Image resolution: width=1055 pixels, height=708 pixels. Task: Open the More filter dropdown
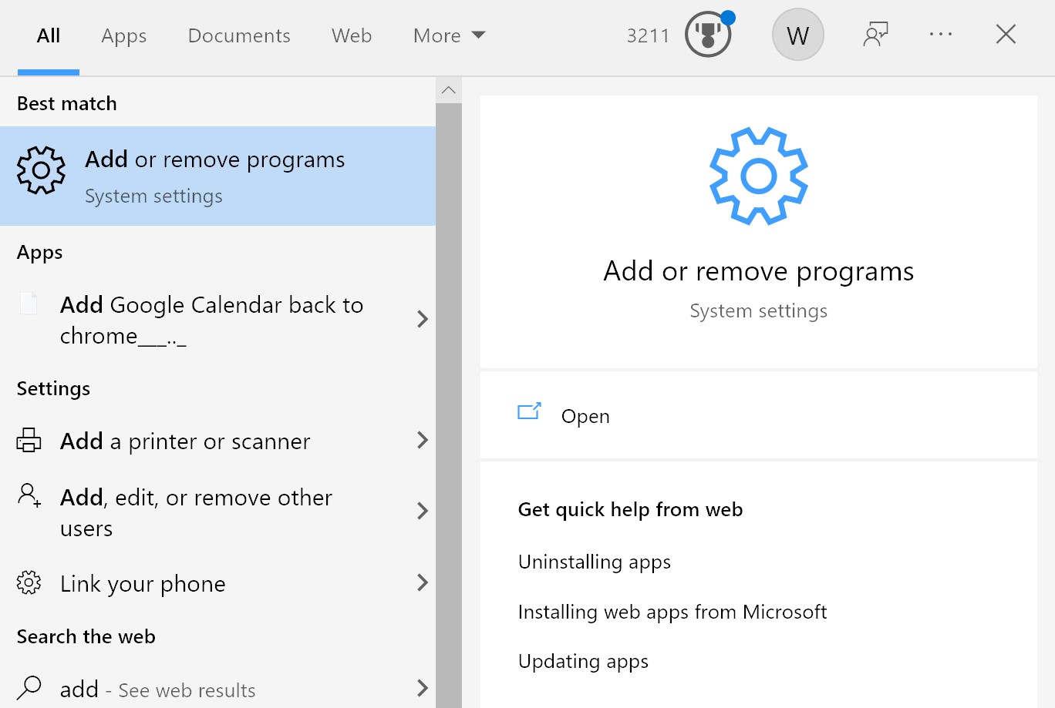click(x=449, y=35)
